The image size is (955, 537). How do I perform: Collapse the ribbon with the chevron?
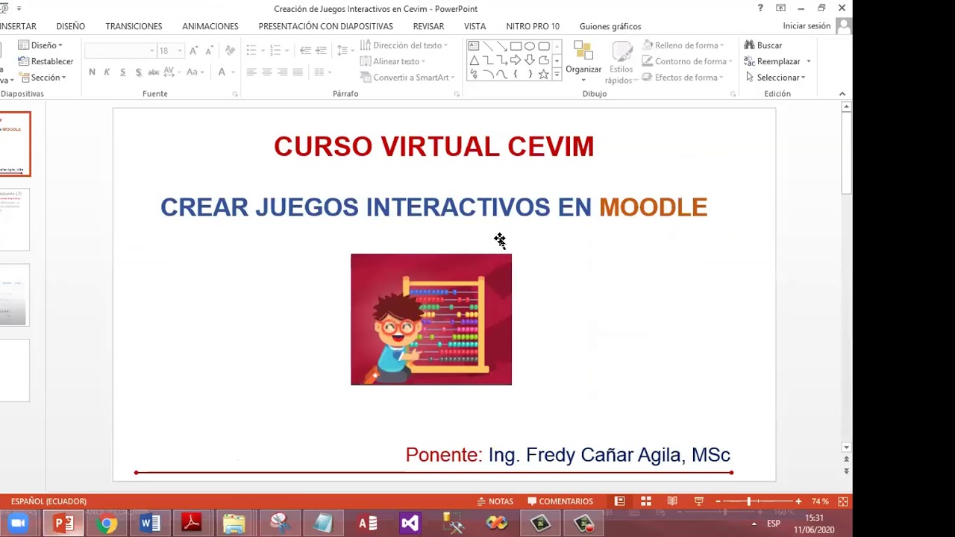pos(842,94)
